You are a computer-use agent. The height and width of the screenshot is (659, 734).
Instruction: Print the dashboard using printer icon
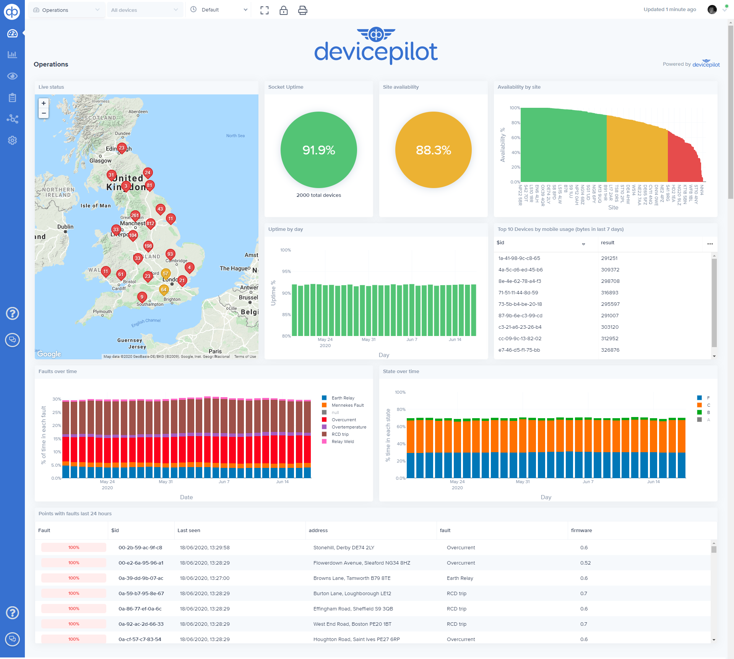(303, 10)
